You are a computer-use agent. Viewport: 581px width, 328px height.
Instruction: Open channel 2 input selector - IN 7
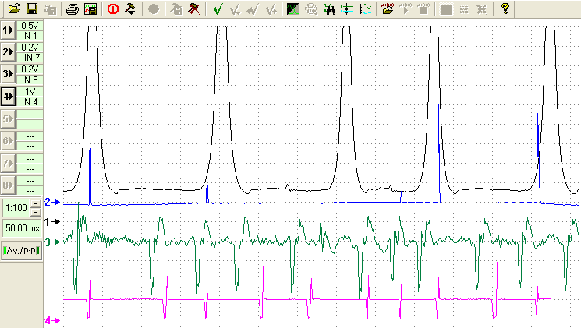[x=30, y=58]
